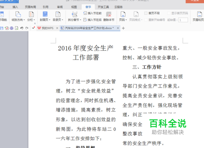Expand the 纸张方向 dropdown arrow
Viewport: 204px width, 148px height.
(x=24, y=20)
